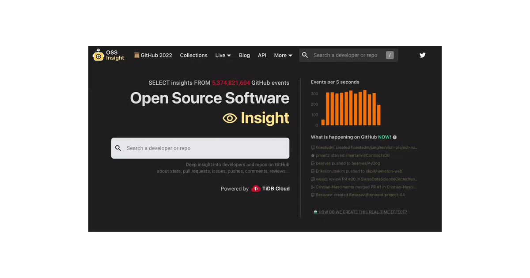This screenshot has height=278, width=530.
Task: Click the magnifier icon in header search
Action: (305, 55)
